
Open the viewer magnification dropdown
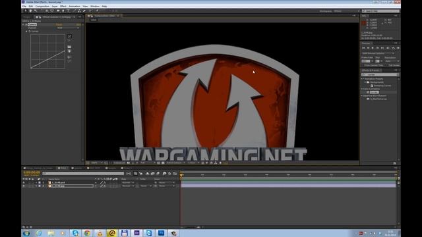(x=96, y=163)
